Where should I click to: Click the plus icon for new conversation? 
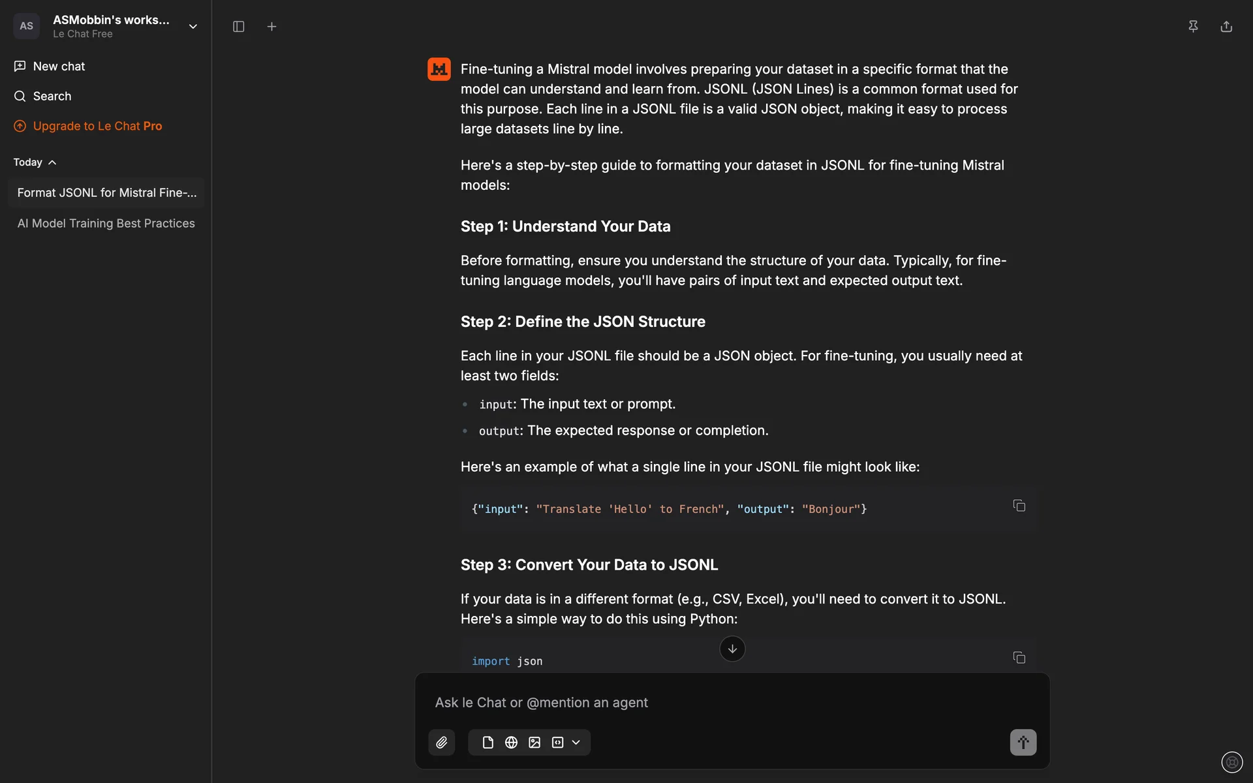point(272,27)
